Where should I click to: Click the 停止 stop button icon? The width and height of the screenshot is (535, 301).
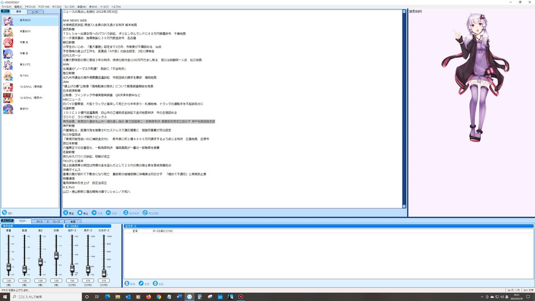(80, 212)
